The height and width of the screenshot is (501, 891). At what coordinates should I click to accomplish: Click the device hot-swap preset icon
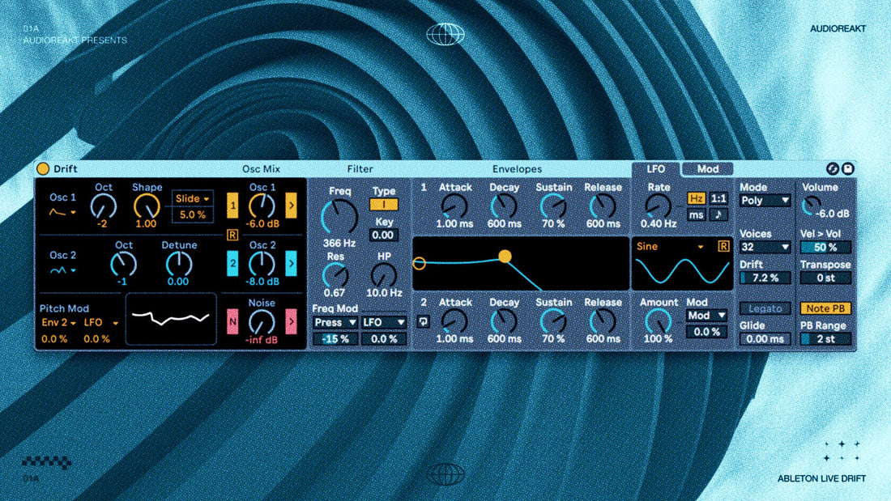tap(833, 168)
